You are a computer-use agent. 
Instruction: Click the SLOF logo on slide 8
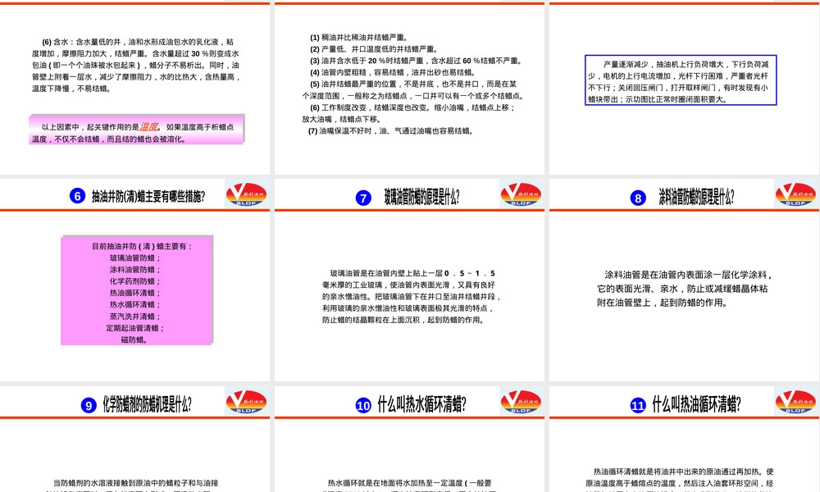coord(795,194)
